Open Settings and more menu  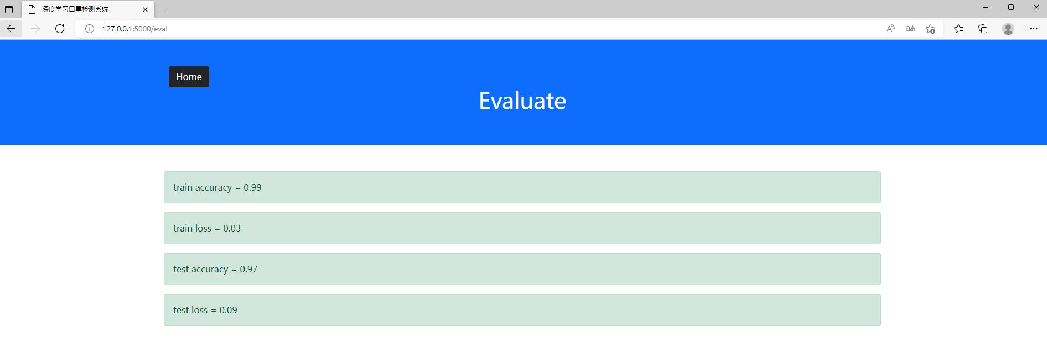point(1033,29)
